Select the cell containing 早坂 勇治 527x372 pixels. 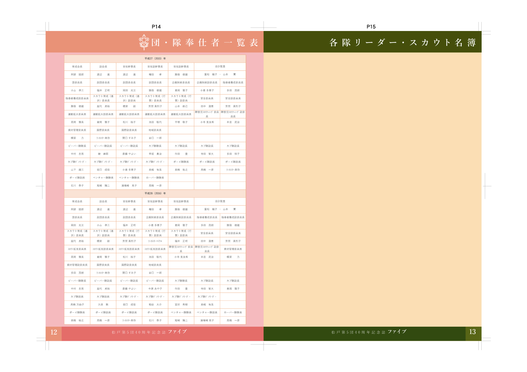[155, 154]
